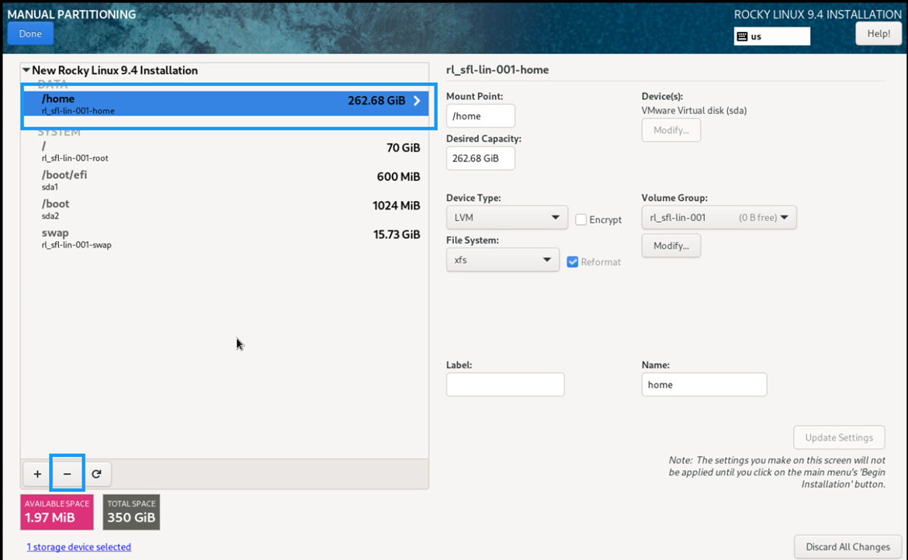This screenshot has width=908, height=560.
Task: Select the /boot/efi sda1 row
Action: coord(225,180)
